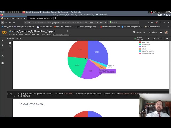171x128 pixels.
Task: Show more bookmarks with the double-chevron
Action: point(169,27)
